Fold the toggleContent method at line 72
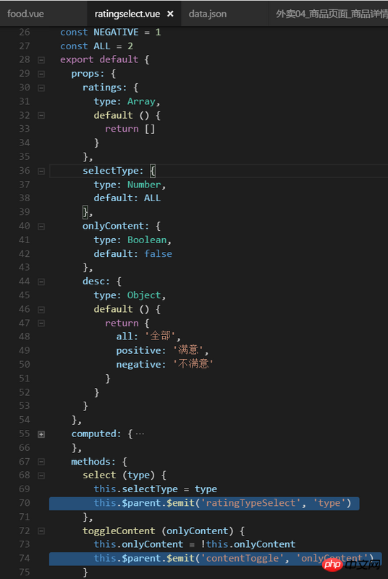 41,531
